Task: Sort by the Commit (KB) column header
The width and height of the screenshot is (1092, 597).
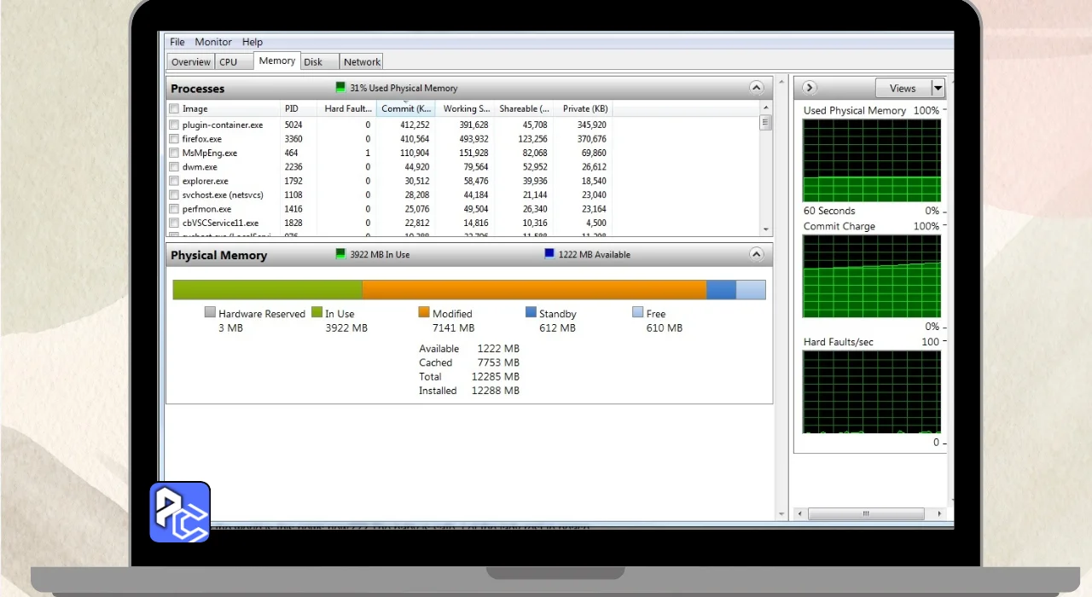Action: (x=406, y=109)
